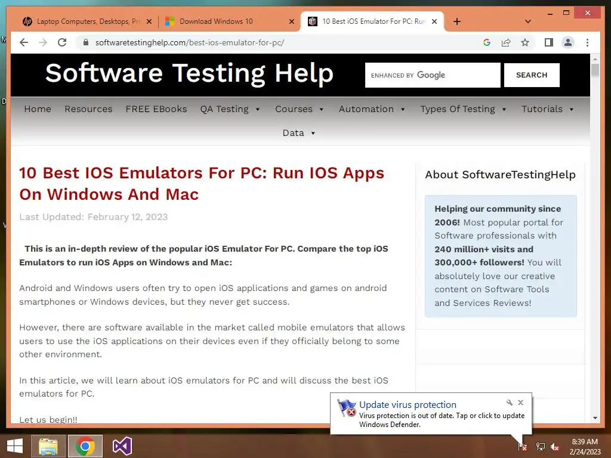This screenshot has height=458, width=611.
Task: Share this page using the share icon
Action: click(506, 42)
